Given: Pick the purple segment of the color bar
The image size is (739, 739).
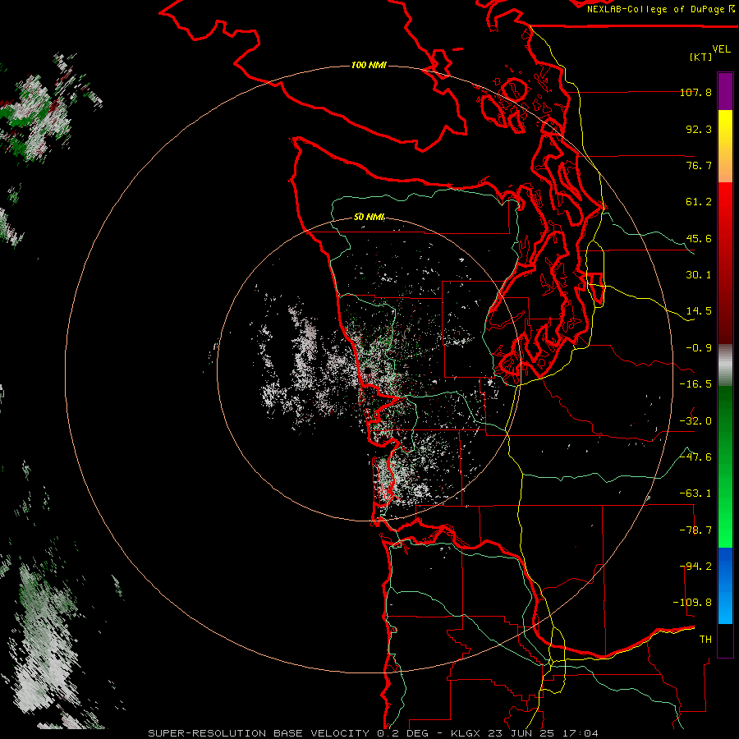Looking at the screenshot, I should point(725,91).
